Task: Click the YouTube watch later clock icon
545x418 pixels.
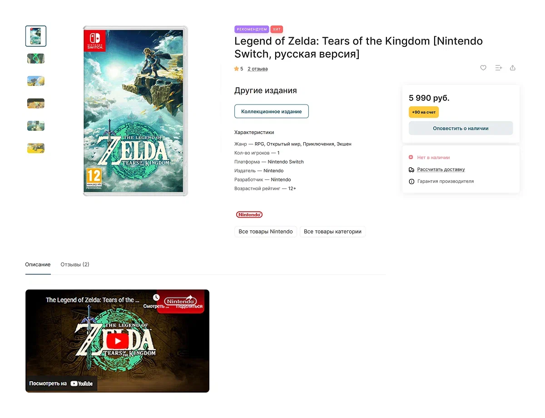Action: 156,298
